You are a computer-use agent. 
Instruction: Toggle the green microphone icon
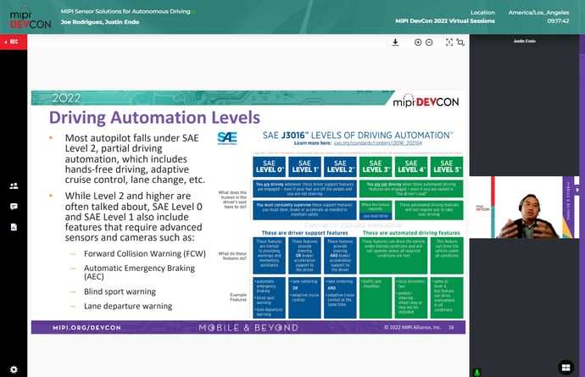pyautogui.click(x=476, y=372)
